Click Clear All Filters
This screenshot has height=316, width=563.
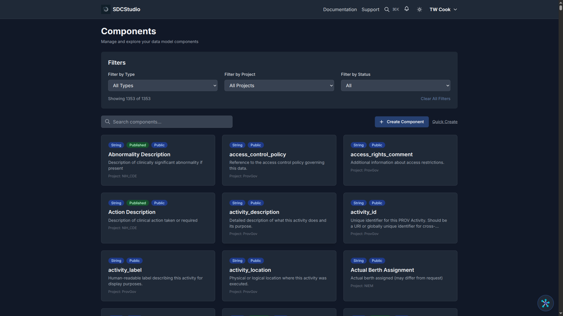tap(435, 99)
